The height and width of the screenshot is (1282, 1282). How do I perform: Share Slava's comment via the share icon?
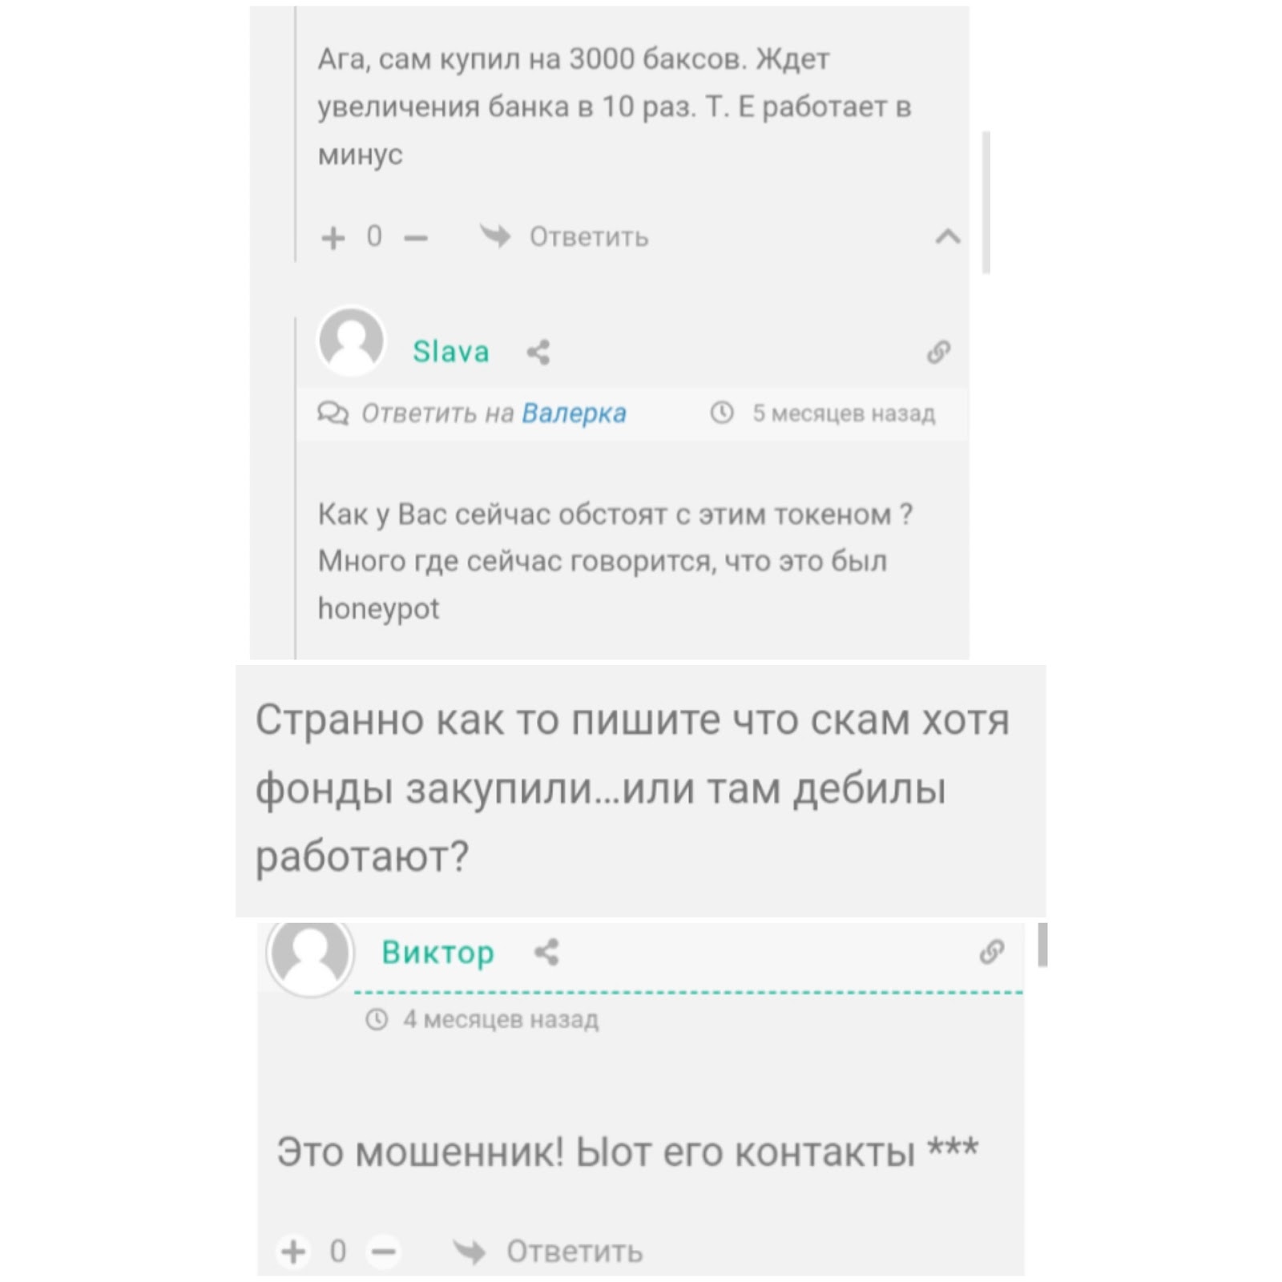tap(538, 352)
